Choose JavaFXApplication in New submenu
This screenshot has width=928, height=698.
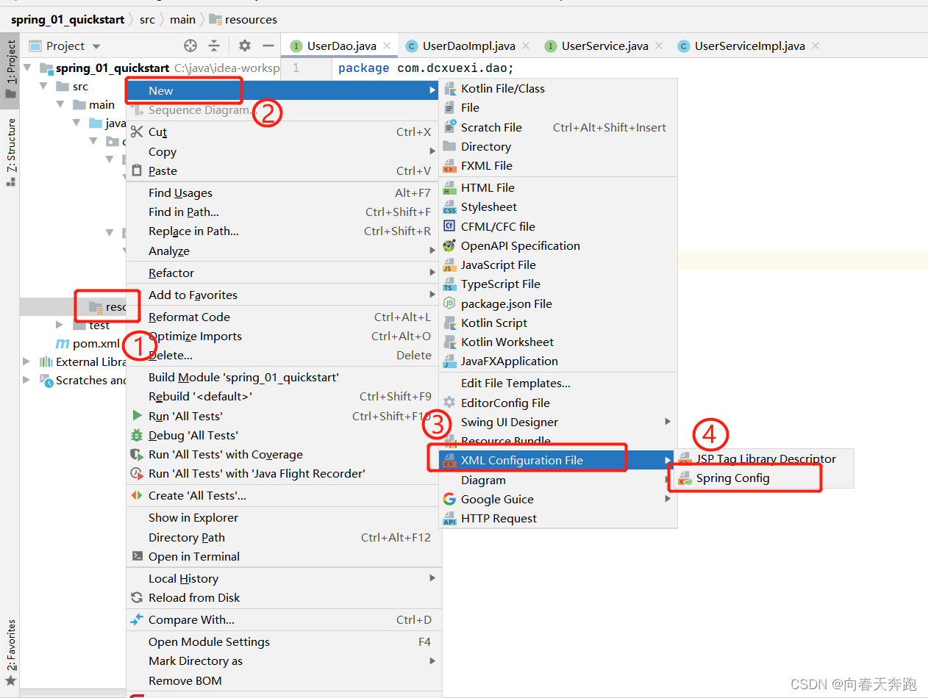coord(557,361)
